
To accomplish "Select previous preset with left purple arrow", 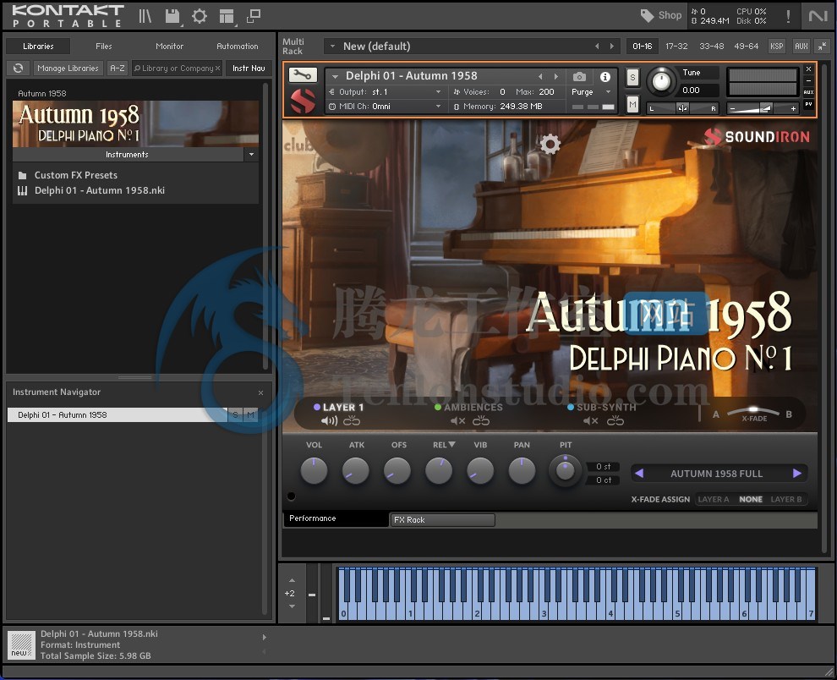I will click(639, 474).
